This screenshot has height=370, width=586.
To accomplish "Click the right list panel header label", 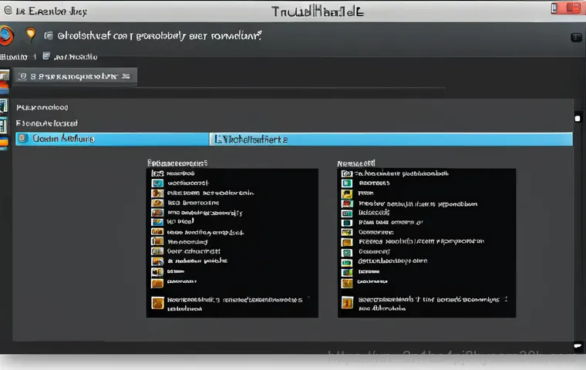I will pyautogui.click(x=356, y=163).
